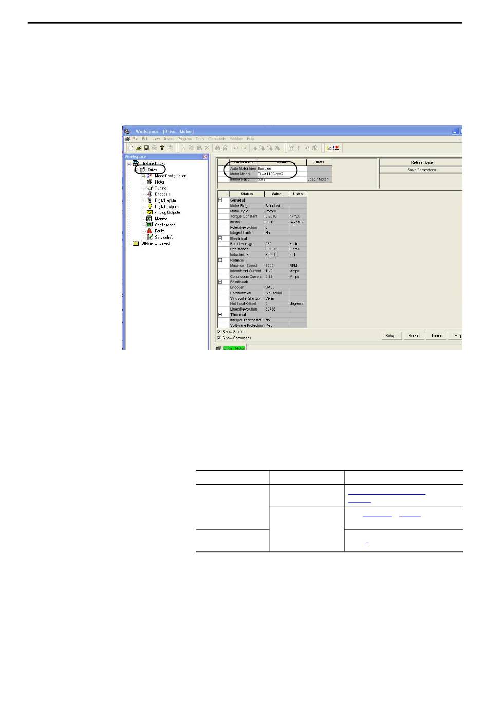
Task: Click the Save disk toolbar icon
Action: pos(146,148)
